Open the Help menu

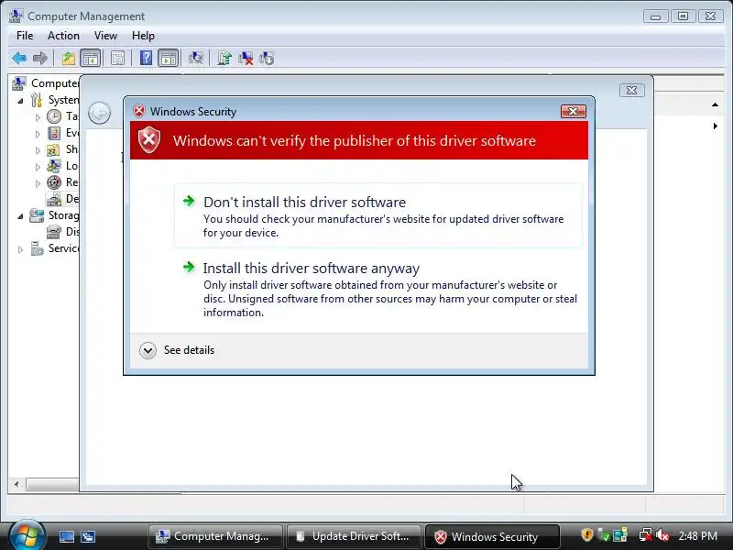[143, 36]
